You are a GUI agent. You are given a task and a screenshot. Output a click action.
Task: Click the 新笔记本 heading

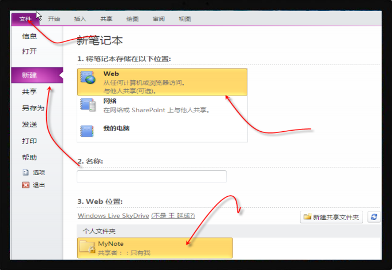click(x=100, y=40)
